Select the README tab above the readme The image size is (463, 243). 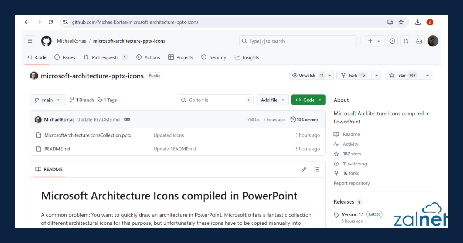pyautogui.click(x=49, y=169)
